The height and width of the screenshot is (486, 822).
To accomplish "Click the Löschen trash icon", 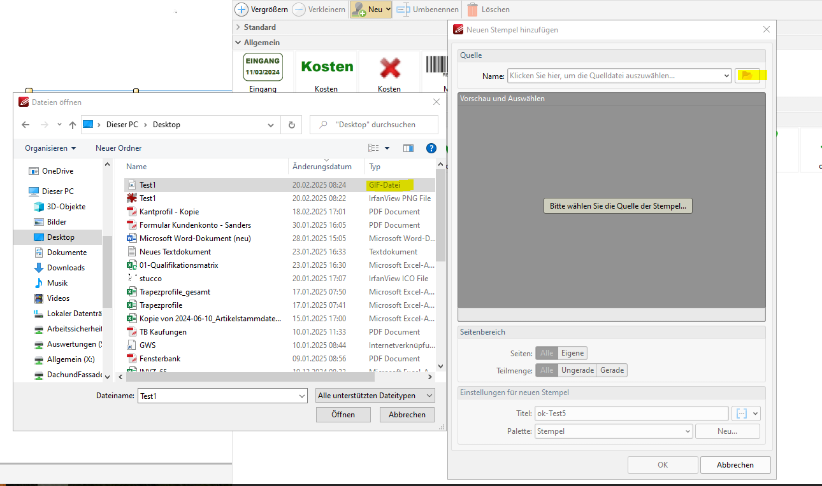I will 472,10.
